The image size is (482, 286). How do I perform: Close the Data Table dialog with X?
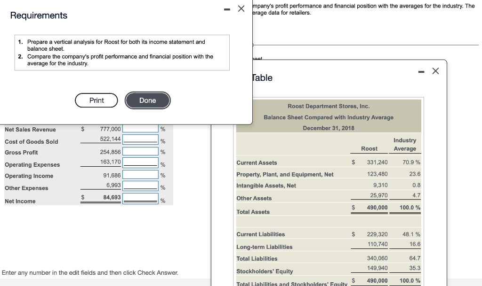435,71
